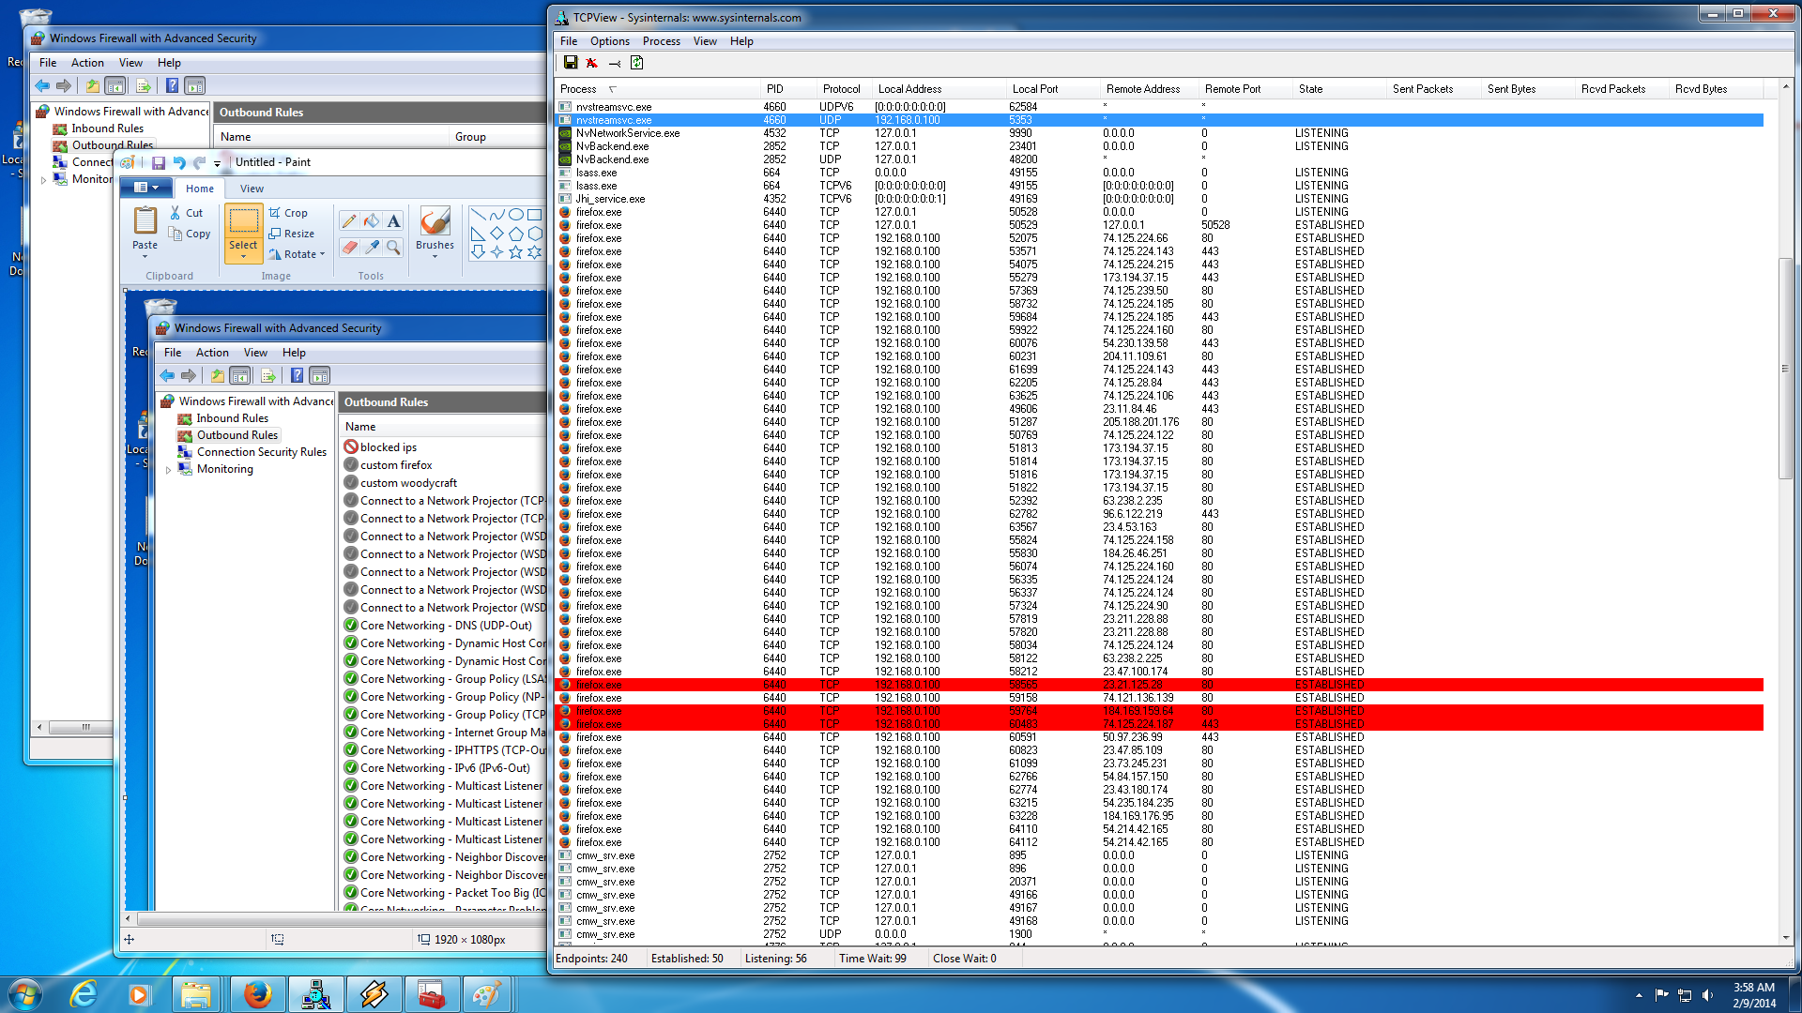Click TCPView scrollbar down arrow
1802x1013 pixels.
pyautogui.click(x=1785, y=937)
